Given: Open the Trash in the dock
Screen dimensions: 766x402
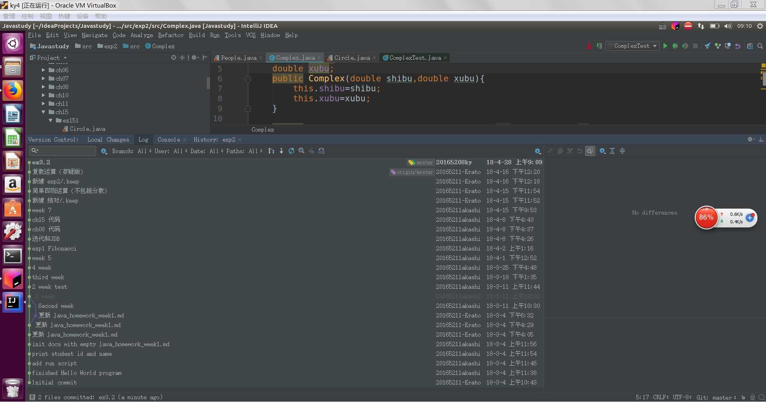Looking at the screenshot, I should (13, 388).
